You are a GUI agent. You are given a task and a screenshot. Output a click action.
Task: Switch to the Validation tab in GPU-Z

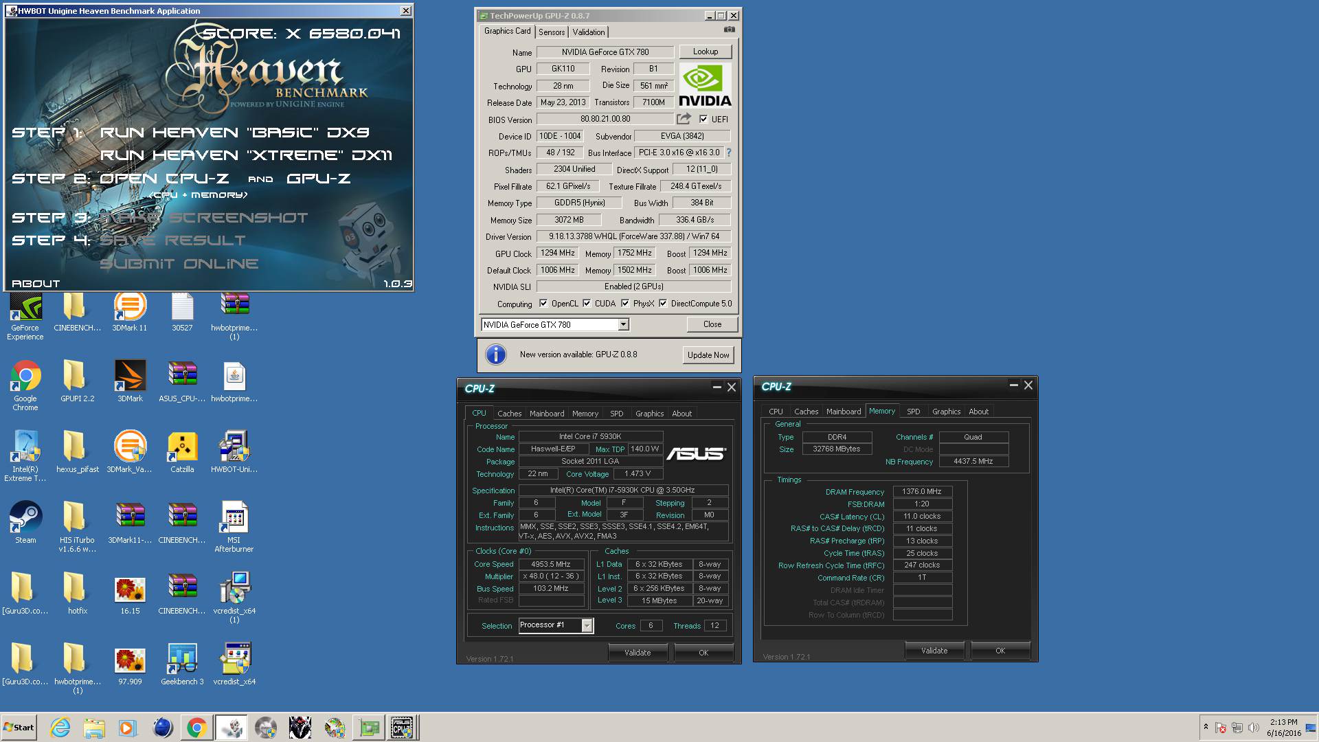click(x=589, y=32)
